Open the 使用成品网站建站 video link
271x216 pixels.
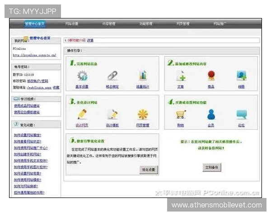tap(27, 106)
